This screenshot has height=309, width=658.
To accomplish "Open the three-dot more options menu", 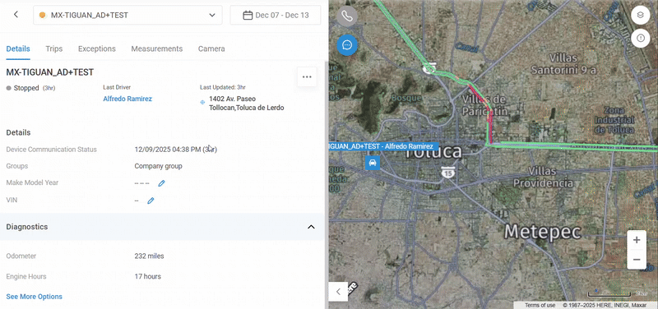I will (x=307, y=76).
